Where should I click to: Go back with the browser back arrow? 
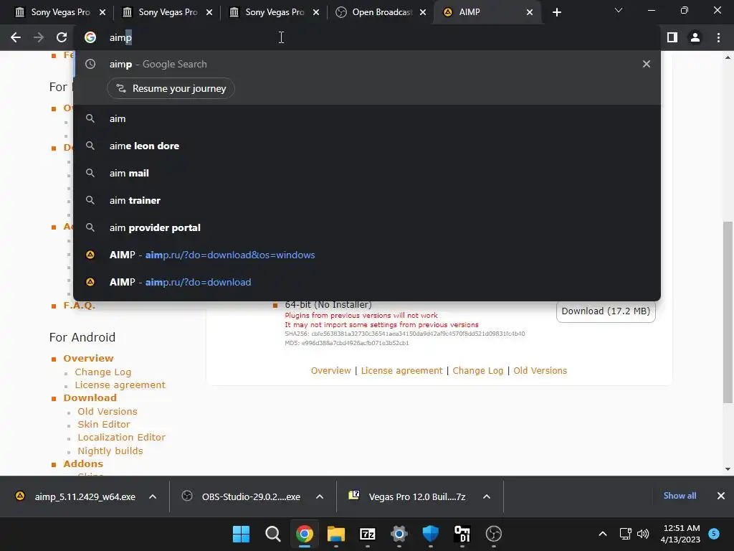(16, 37)
